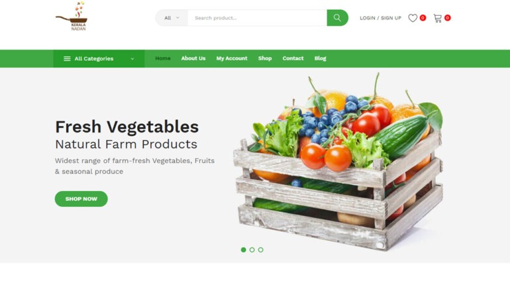Image resolution: width=510 pixels, height=287 pixels.
Task: Select the first slider dot
Action: point(243,250)
